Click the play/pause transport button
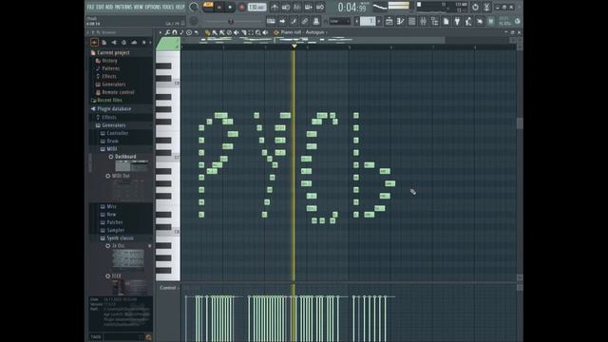608x342 pixels. 219,7
